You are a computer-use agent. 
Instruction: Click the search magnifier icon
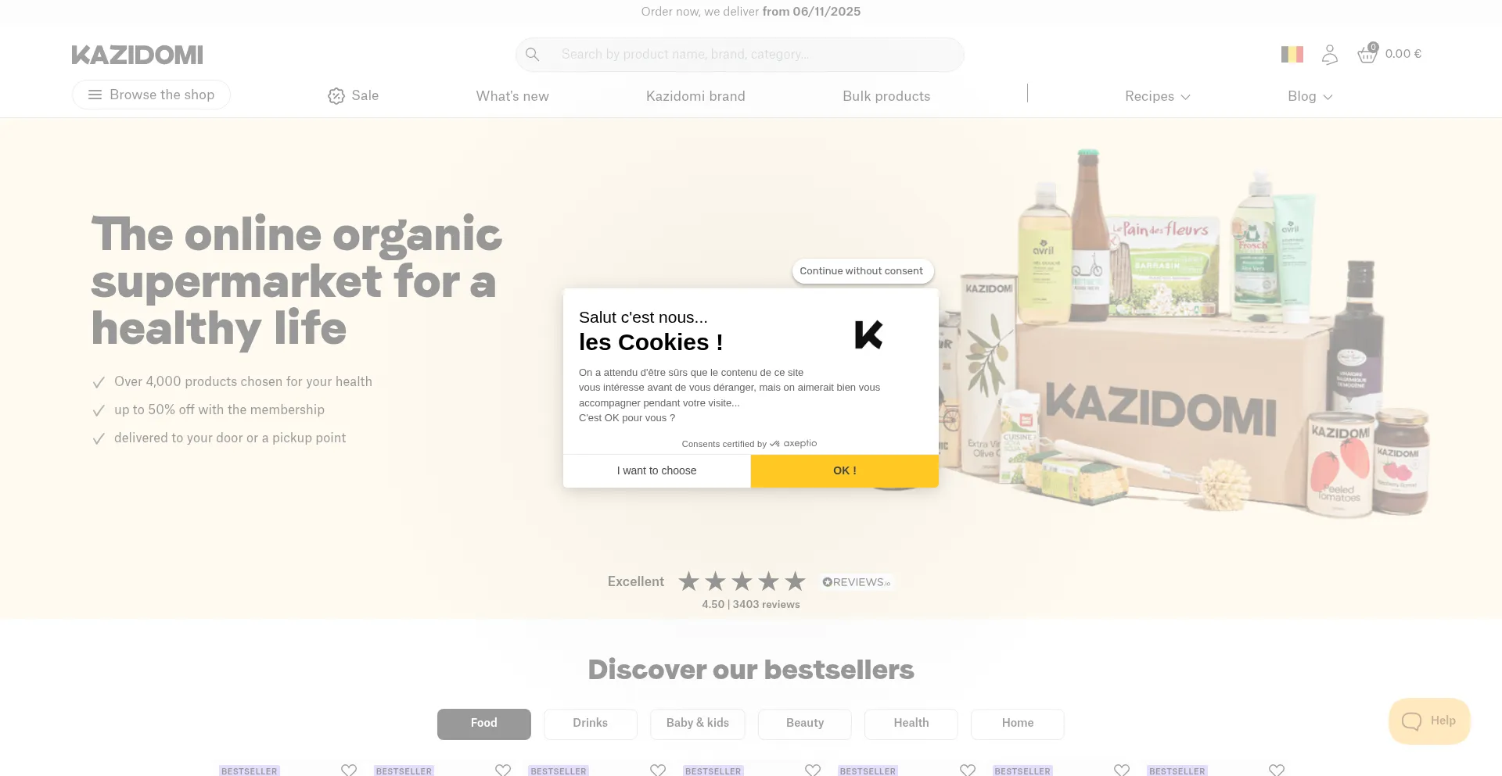pyautogui.click(x=533, y=55)
